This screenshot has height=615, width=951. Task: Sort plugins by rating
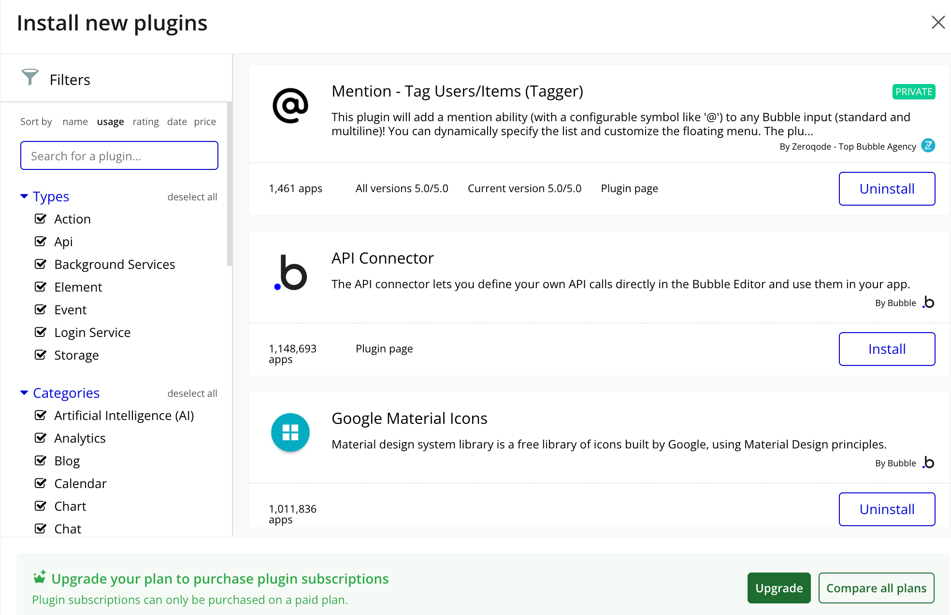[145, 122]
